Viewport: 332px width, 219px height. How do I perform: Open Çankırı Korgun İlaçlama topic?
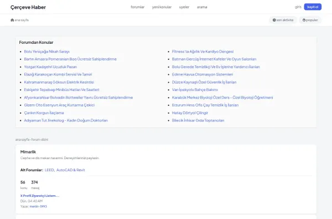(44, 113)
